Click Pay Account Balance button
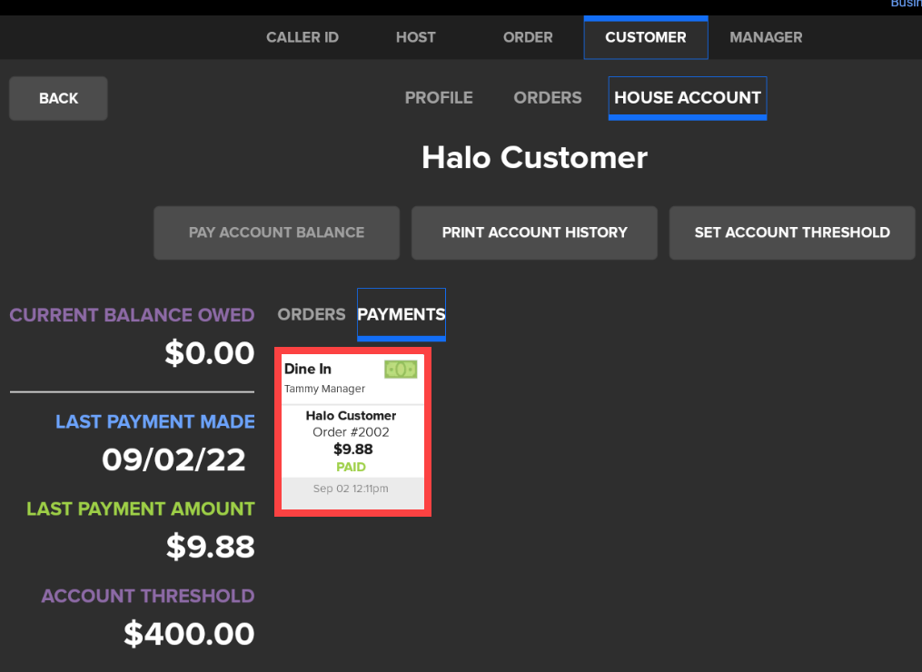Image resolution: width=922 pixels, height=672 pixels. (x=276, y=232)
